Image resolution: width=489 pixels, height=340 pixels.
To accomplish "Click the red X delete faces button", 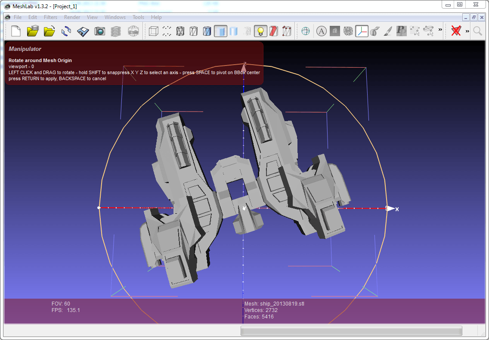I will (456, 31).
